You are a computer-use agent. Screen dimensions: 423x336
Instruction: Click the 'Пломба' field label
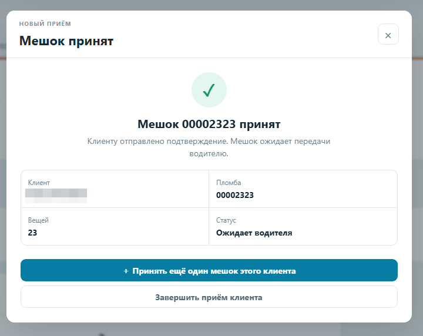(x=229, y=183)
